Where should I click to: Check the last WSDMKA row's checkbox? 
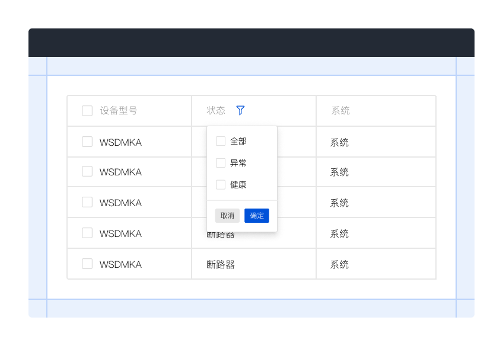point(87,264)
